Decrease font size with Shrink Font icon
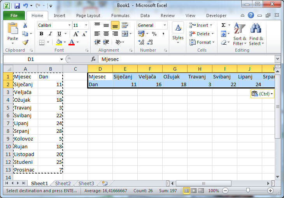Screen dimensions: 284x198 tap(84, 34)
